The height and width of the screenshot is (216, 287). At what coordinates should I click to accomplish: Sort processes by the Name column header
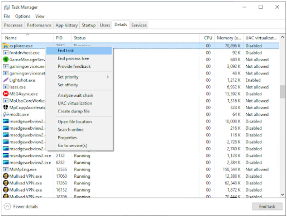[x=11, y=38]
